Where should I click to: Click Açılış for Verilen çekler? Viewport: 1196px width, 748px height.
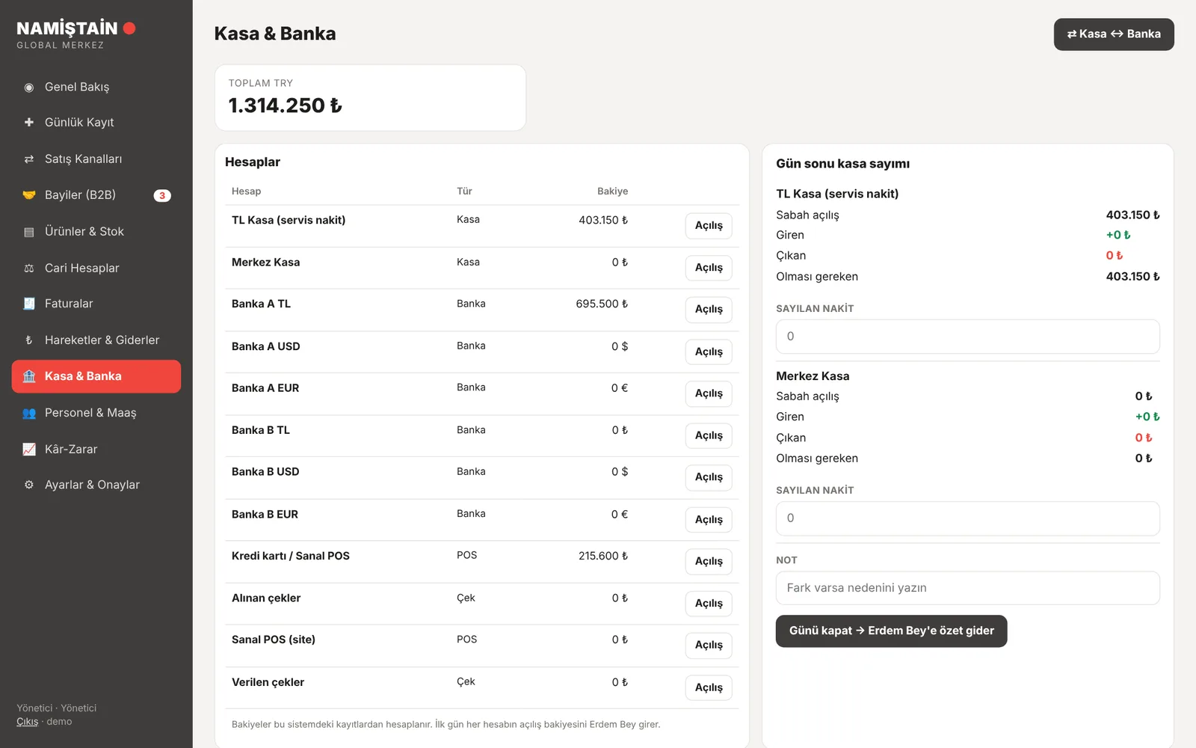[x=709, y=687]
